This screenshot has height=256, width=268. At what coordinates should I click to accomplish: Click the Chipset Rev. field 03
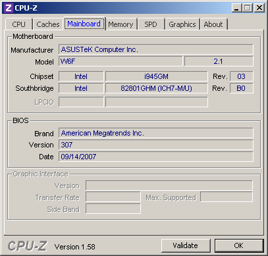pos(241,76)
